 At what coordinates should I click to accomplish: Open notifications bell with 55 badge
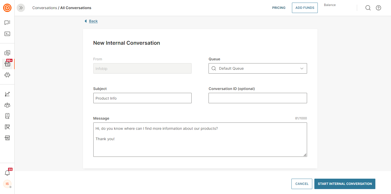[7, 173]
